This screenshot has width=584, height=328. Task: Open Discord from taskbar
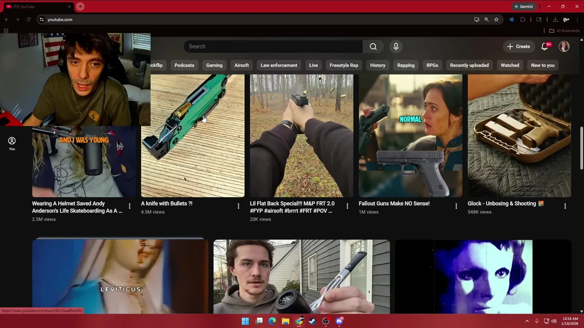[x=339, y=321]
